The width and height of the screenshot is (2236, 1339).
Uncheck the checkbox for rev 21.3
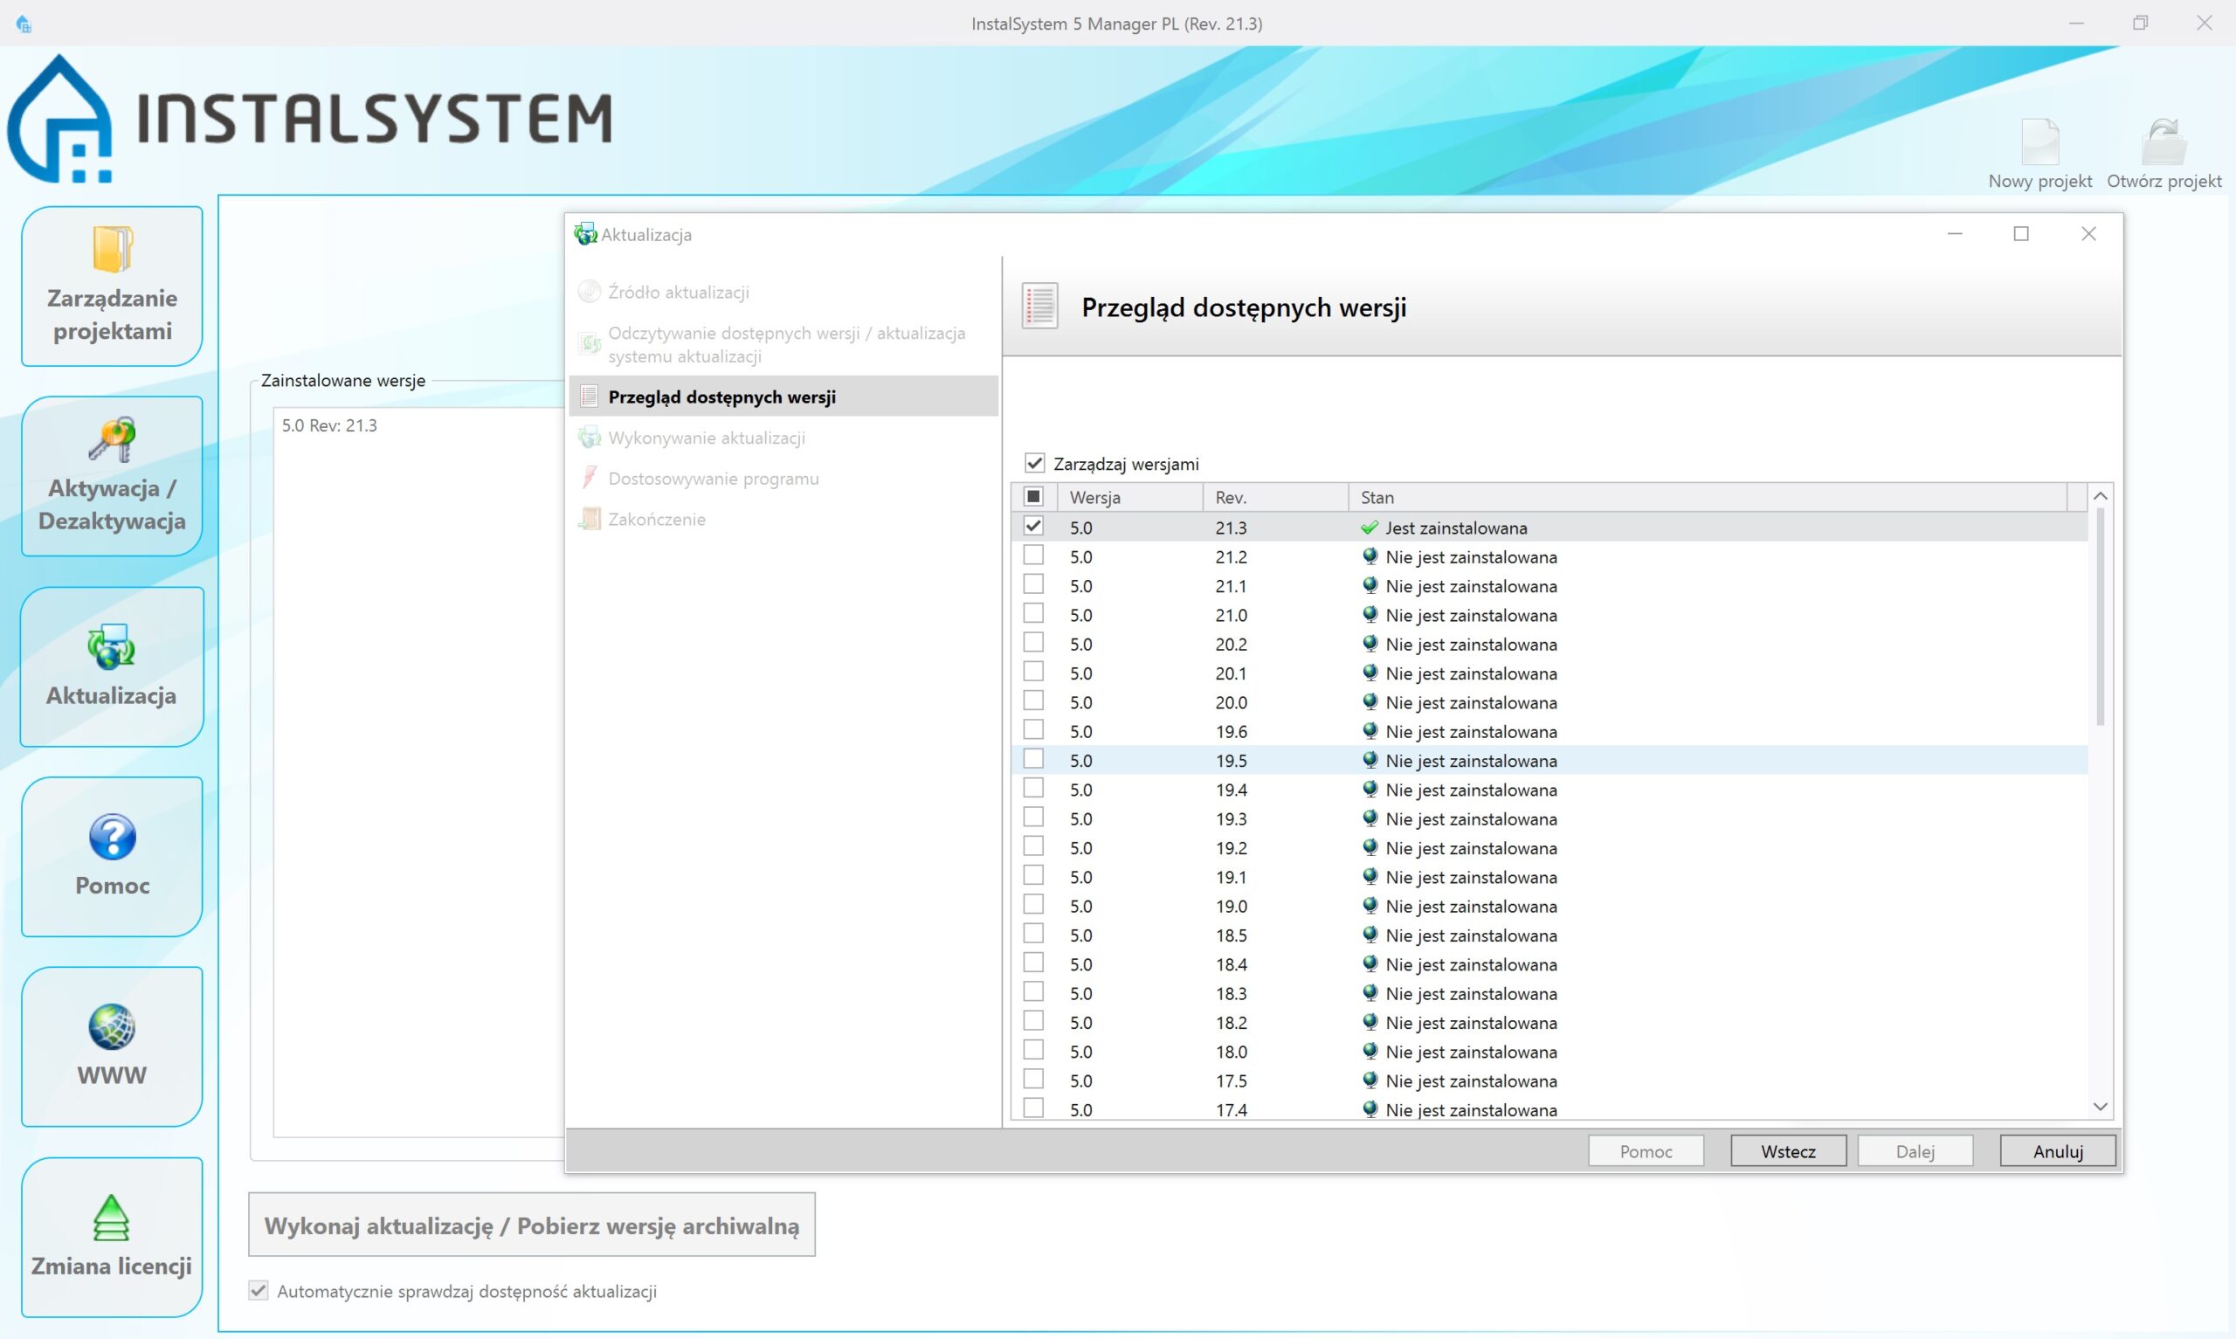(1033, 526)
